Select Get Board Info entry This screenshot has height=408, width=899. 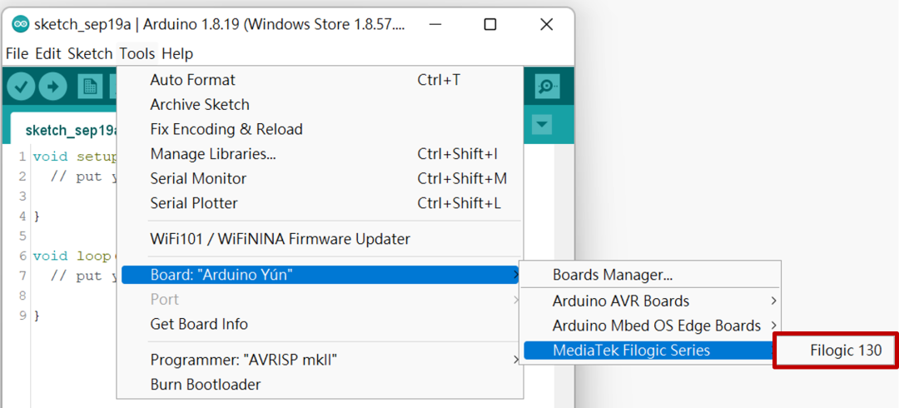[x=199, y=324]
